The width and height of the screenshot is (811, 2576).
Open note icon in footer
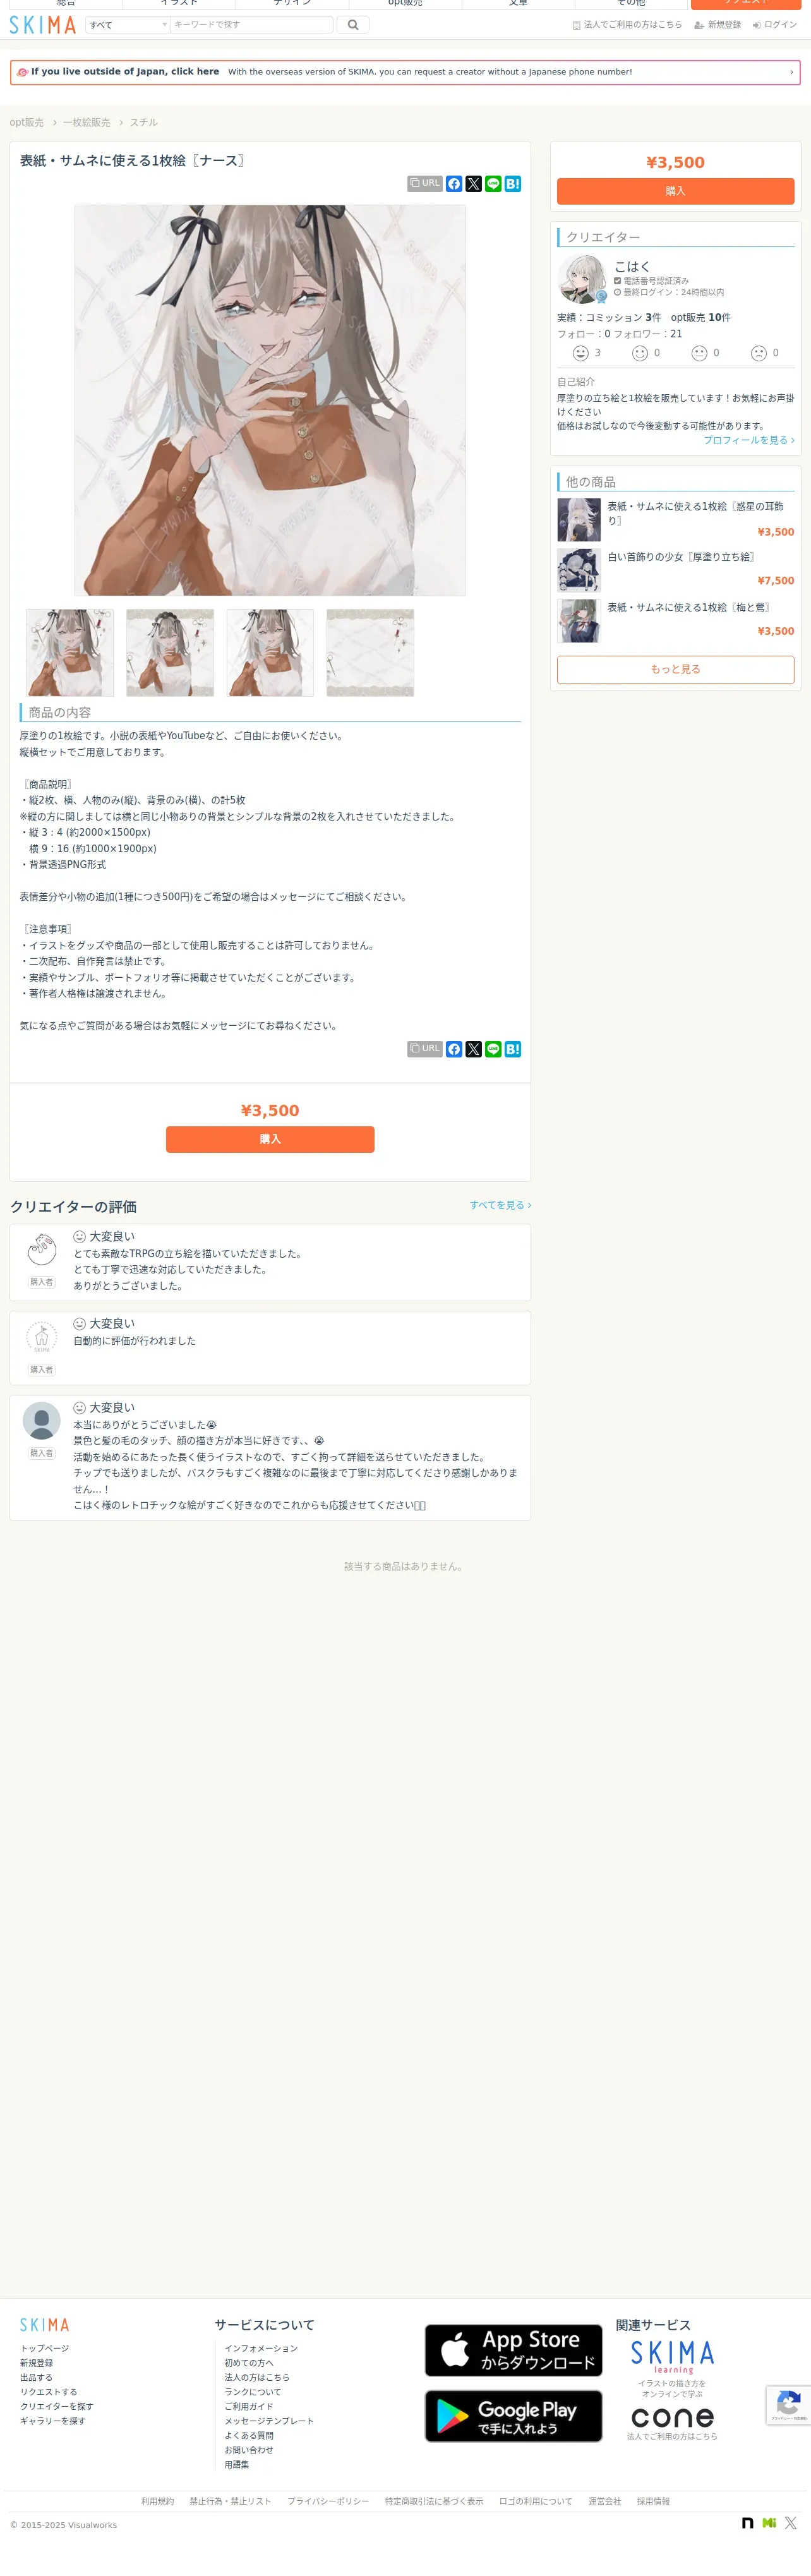tap(747, 2523)
